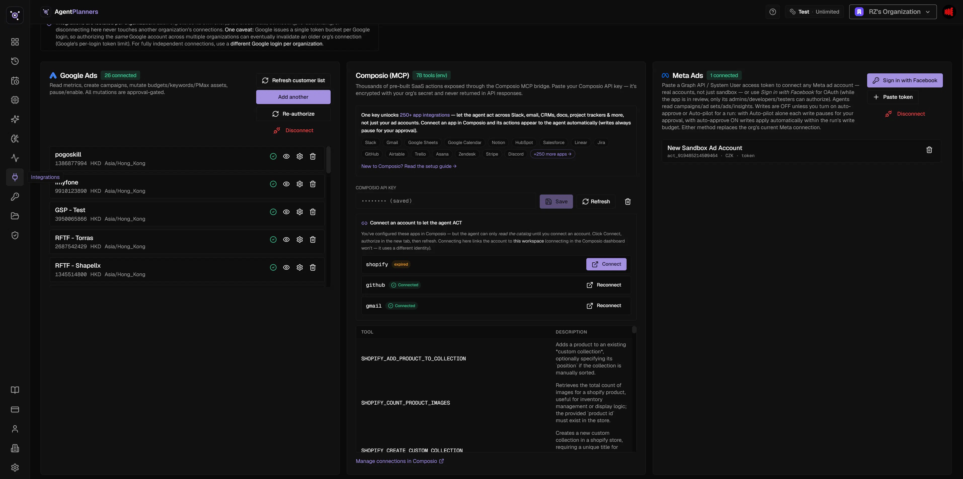
Task: Open the settings gear at the sidebar bottom
Action: pyautogui.click(x=15, y=467)
